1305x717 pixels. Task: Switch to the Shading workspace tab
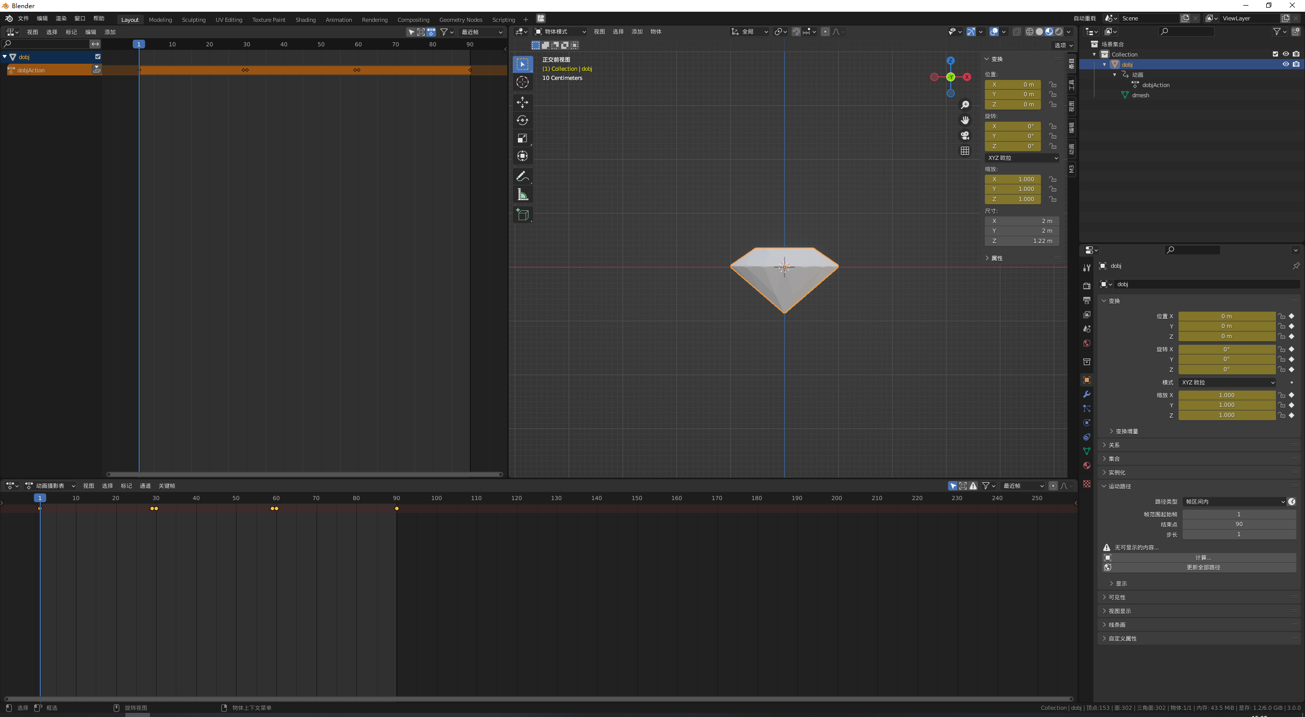[305, 20]
